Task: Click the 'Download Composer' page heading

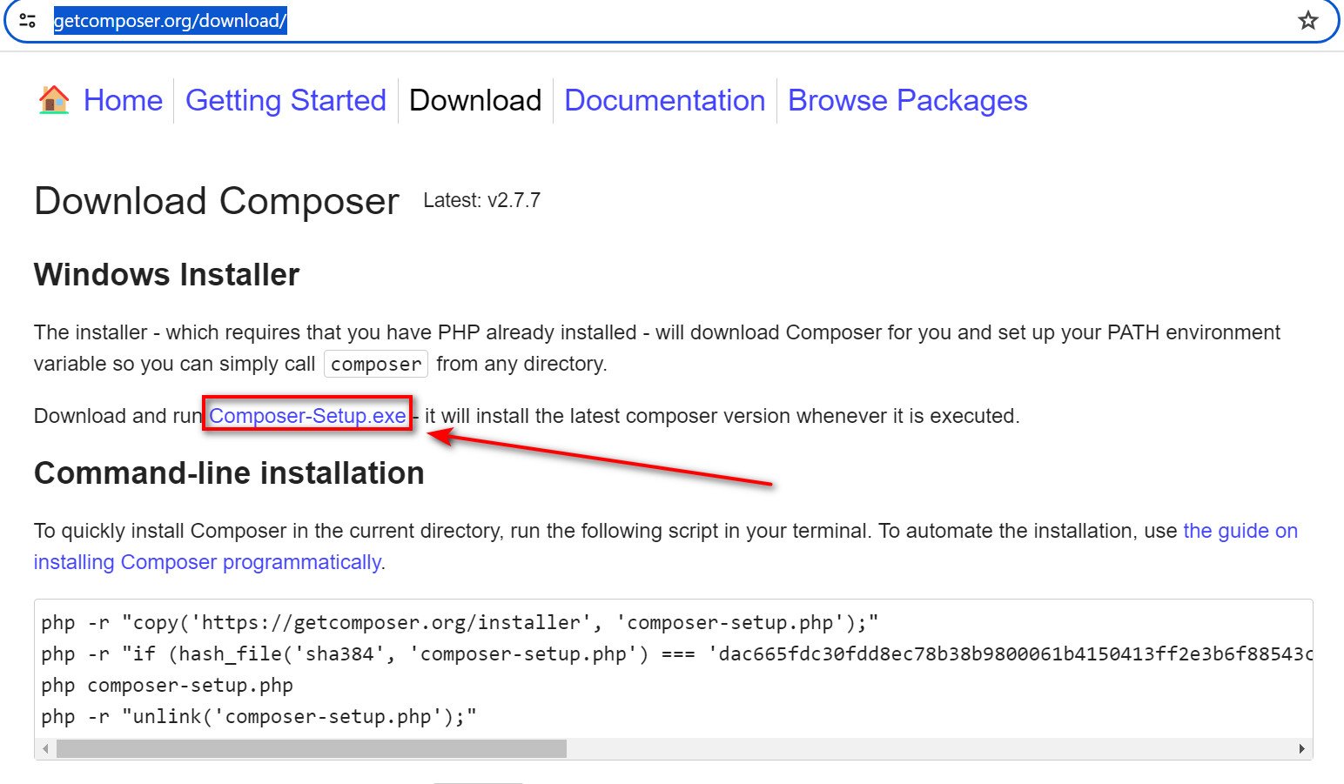Action: tap(217, 201)
